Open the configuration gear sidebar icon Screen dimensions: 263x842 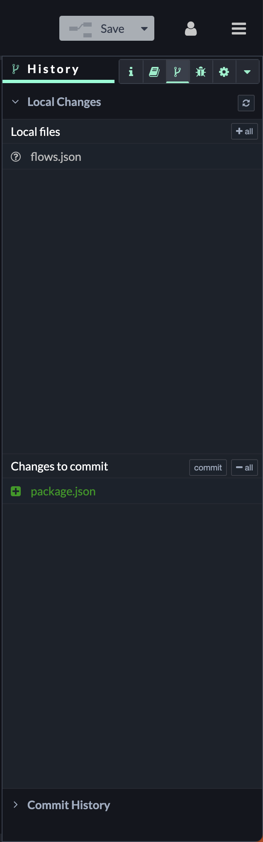[x=224, y=72]
